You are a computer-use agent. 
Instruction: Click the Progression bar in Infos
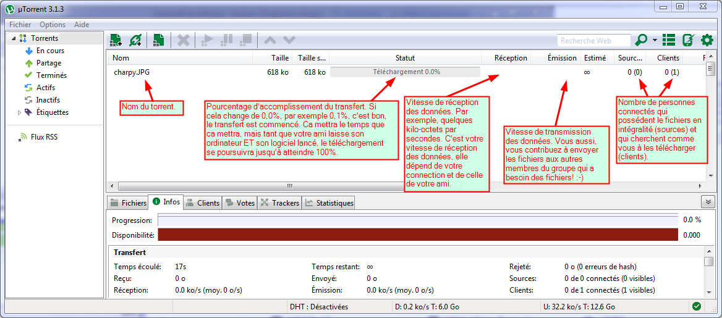coord(418,220)
